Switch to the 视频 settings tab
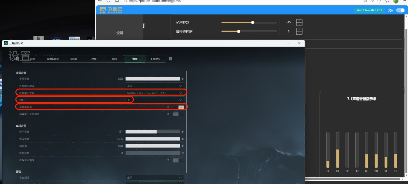Image resolution: width=408 pixels, height=184 pixels. tap(114, 59)
